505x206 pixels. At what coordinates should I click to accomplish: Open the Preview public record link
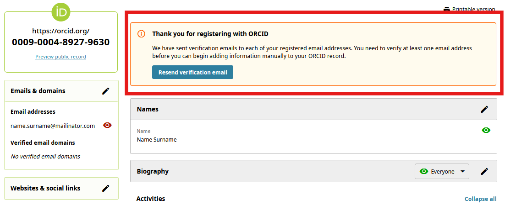[60, 57]
